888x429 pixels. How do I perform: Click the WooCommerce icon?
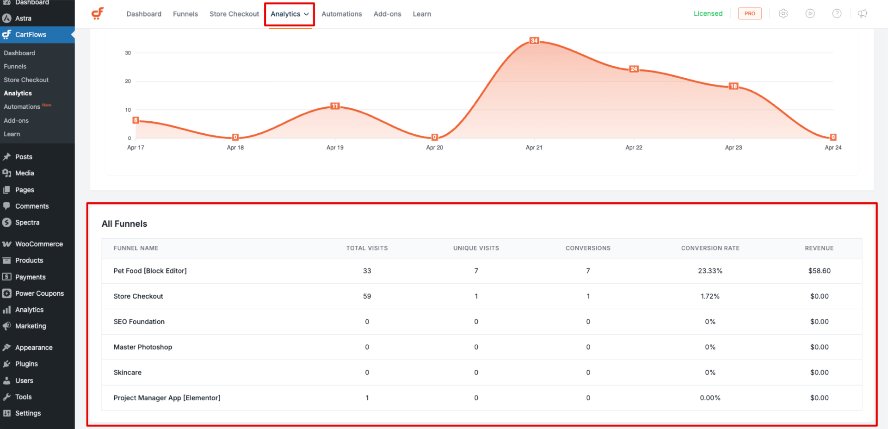(7, 244)
